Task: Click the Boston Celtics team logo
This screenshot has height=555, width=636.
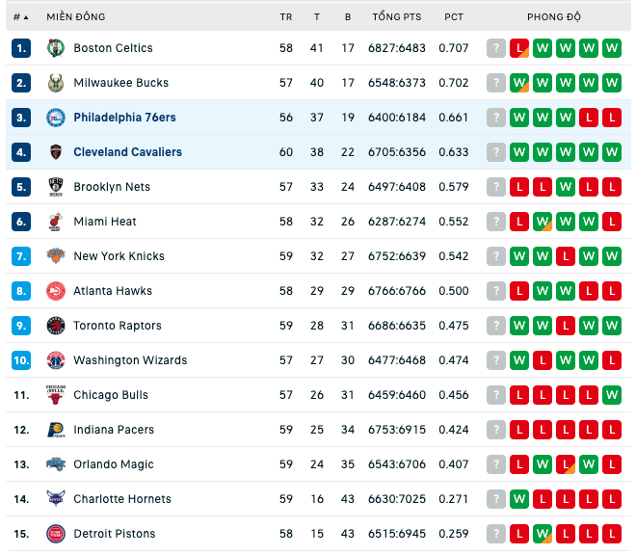Action: pyautogui.click(x=56, y=48)
